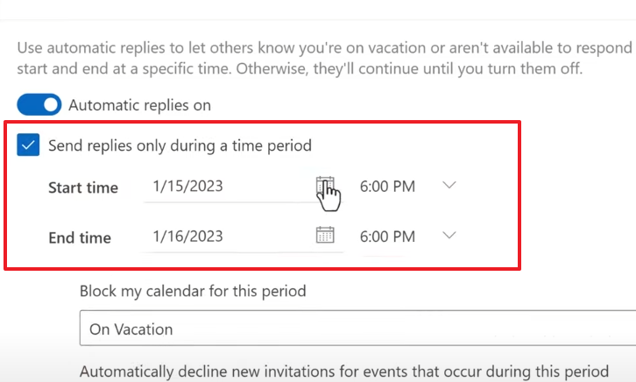Click the white knob of the replies switch
Screen dimensions: 636x382
click(51, 104)
